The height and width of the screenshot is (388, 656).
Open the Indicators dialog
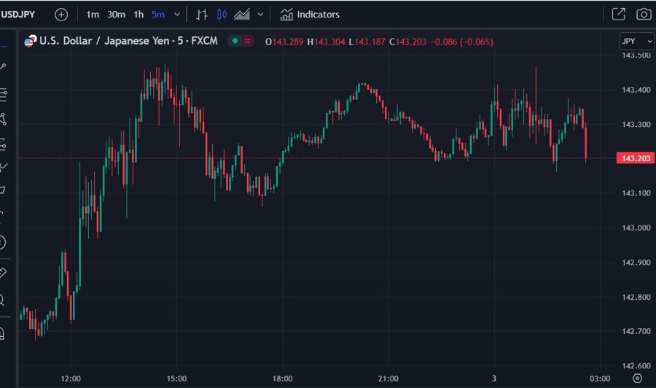point(310,15)
